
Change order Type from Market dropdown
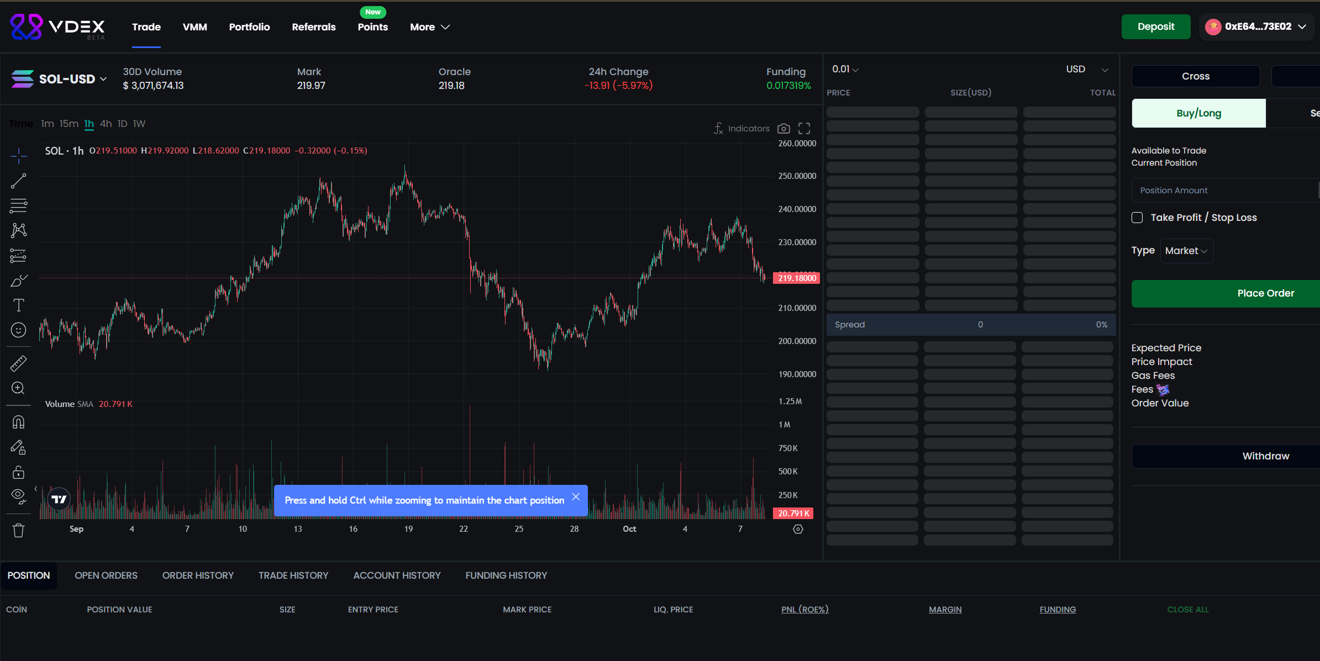(x=1186, y=250)
